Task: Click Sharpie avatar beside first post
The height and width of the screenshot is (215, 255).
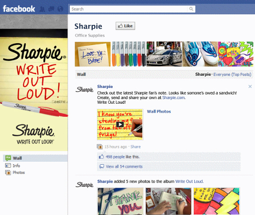Action: [x=84, y=89]
